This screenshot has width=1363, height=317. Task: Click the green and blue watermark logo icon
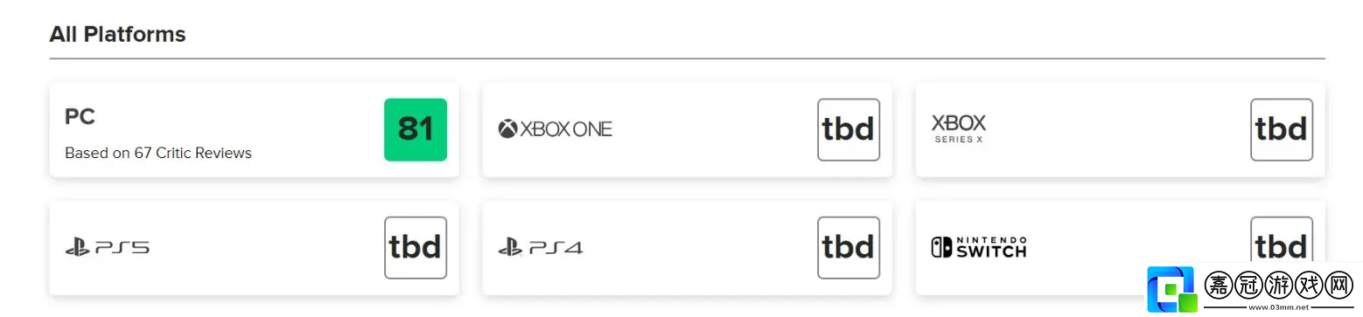1172,289
